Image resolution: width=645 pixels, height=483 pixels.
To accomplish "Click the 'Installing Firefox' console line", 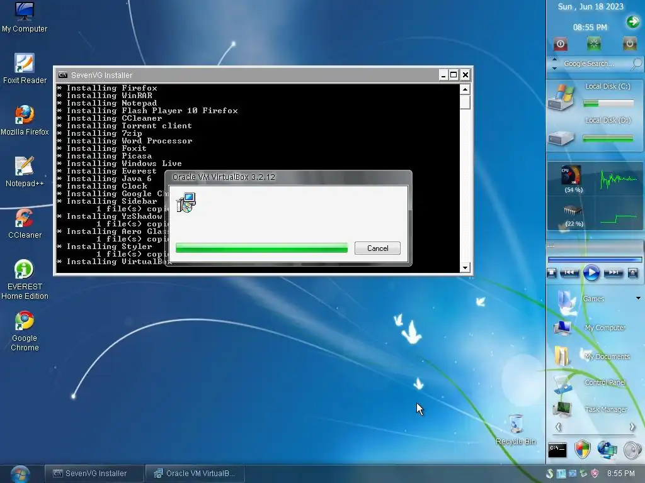I will click(107, 88).
